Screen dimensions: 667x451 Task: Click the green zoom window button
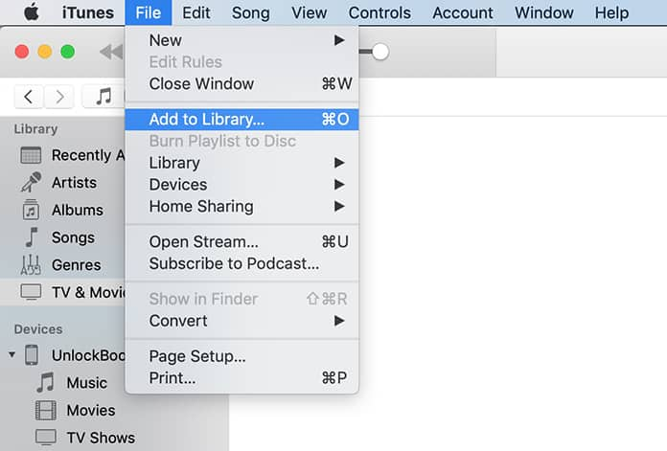68,52
